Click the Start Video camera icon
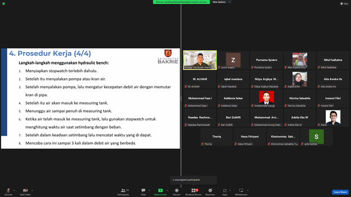This screenshot has height=197, width=351. point(25,190)
